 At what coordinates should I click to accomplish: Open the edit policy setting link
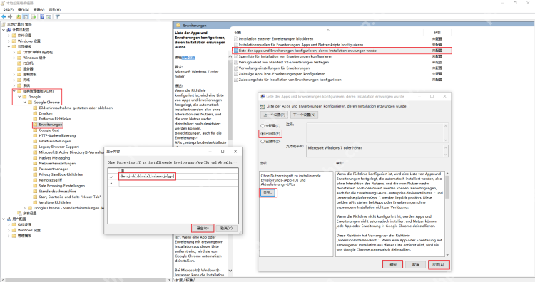coord(188,58)
